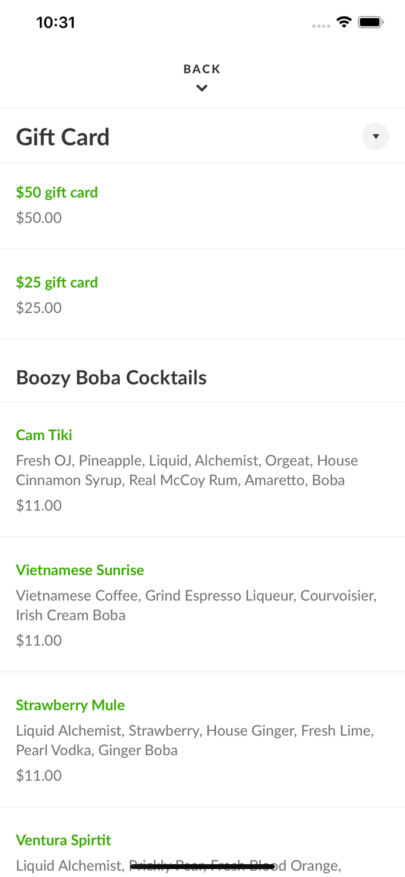This screenshot has width=405, height=877.
Task: Open the Vietnamese Sunrise cocktail
Action: pyautogui.click(x=79, y=570)
